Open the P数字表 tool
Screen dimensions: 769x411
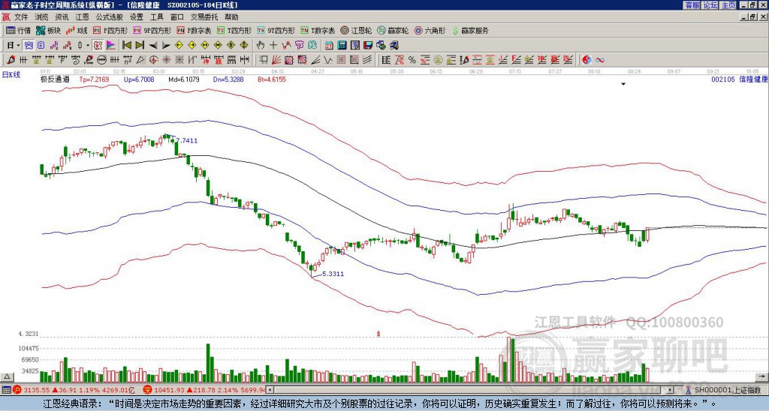194,30
